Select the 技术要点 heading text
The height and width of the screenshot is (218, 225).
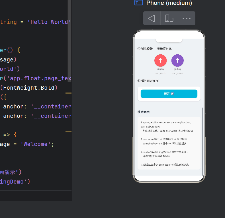click(x=144, y=112)
